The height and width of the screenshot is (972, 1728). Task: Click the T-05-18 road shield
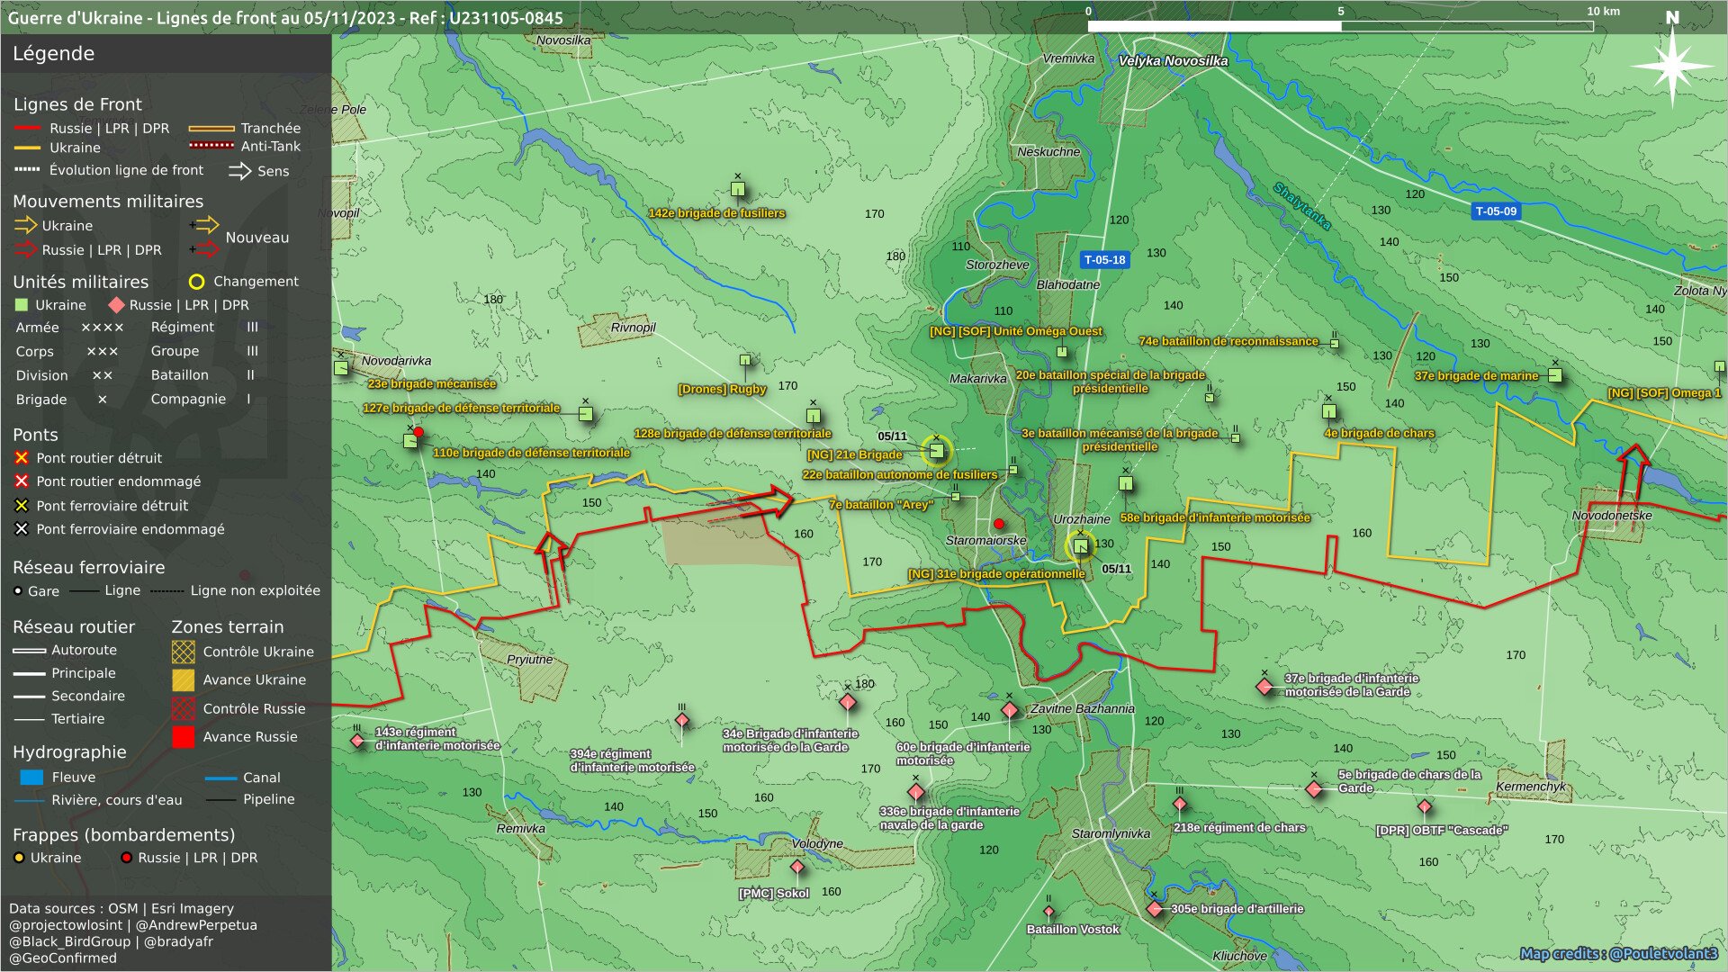(x=1104, y=260)
